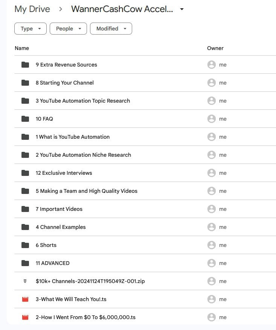Click folder icon next to 12 Exclusive Interviews

point(25,173)
